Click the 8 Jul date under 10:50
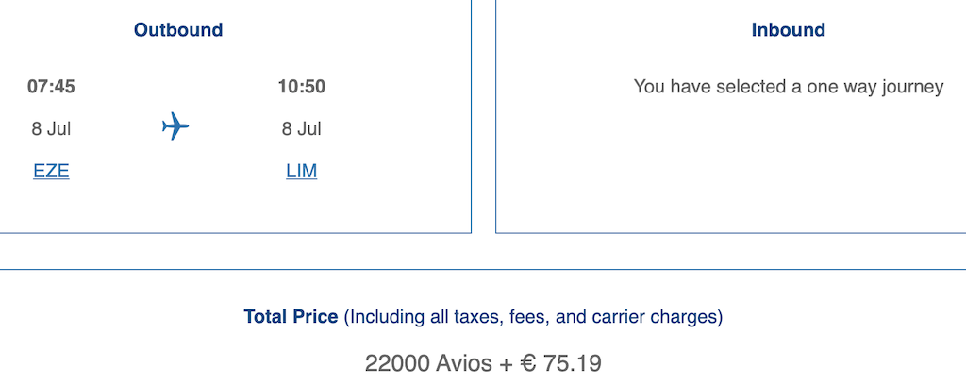 pyautogui.click(x=301, y=129)
